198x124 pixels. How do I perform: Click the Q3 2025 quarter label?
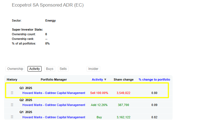click(x=26, y=88)
